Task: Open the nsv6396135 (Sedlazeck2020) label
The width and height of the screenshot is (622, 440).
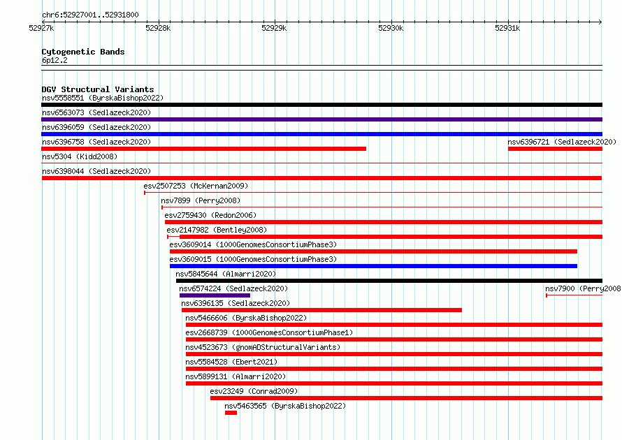Action: (x=236, y=303)
